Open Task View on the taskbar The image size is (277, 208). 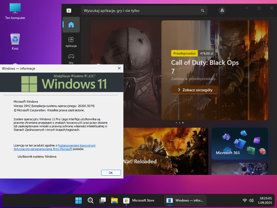[x=102, y=200]
